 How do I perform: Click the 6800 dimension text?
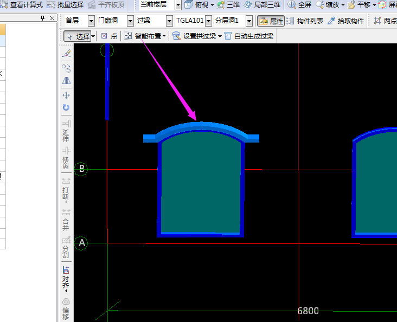point(308,311)
